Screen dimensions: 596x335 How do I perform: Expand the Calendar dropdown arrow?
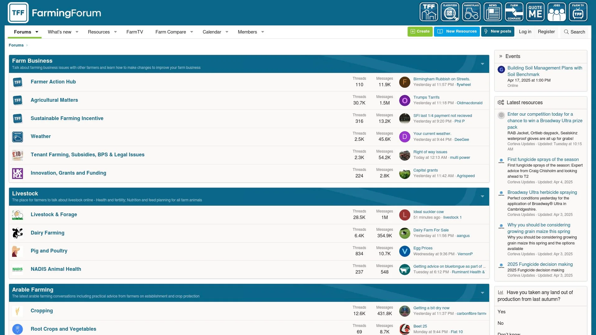227,32
